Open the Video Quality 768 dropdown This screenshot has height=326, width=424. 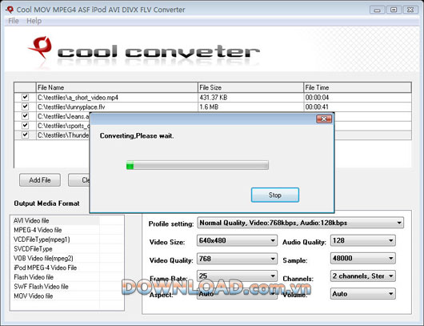point(237,259)
